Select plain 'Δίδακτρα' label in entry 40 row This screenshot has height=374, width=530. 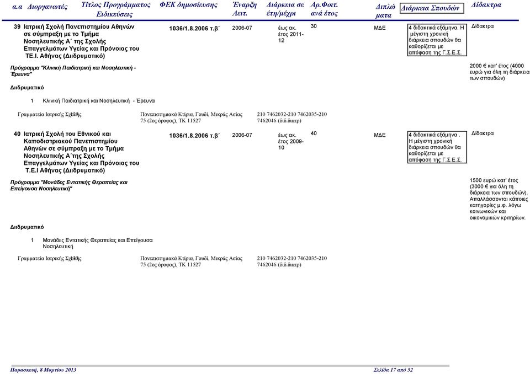(x=483, y=133)
